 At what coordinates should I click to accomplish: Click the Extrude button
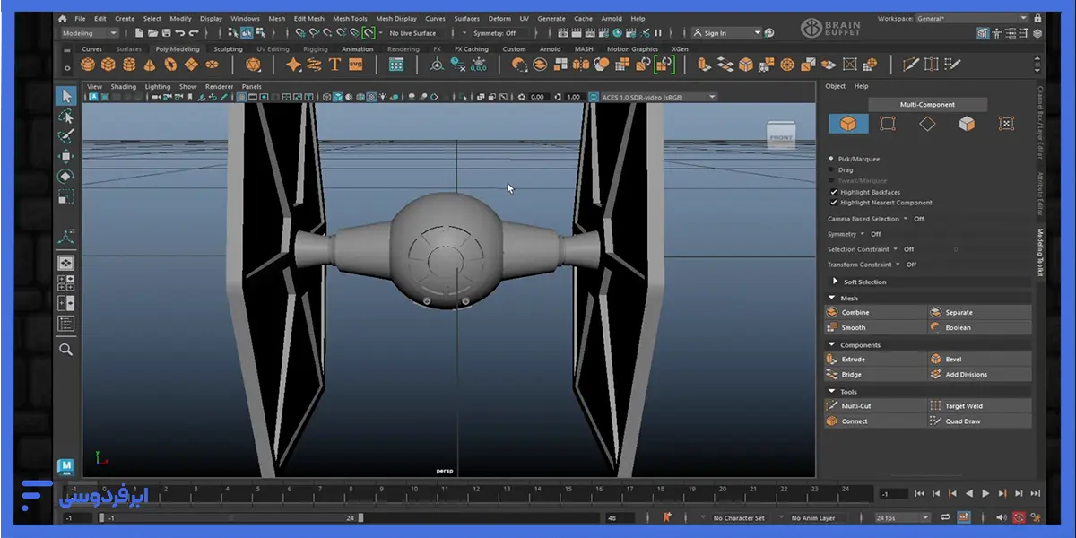coord(876,359)
